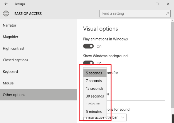This screenshot has height=123, width=174.
Task: Close the Settings window
Action: coord(168,4)
